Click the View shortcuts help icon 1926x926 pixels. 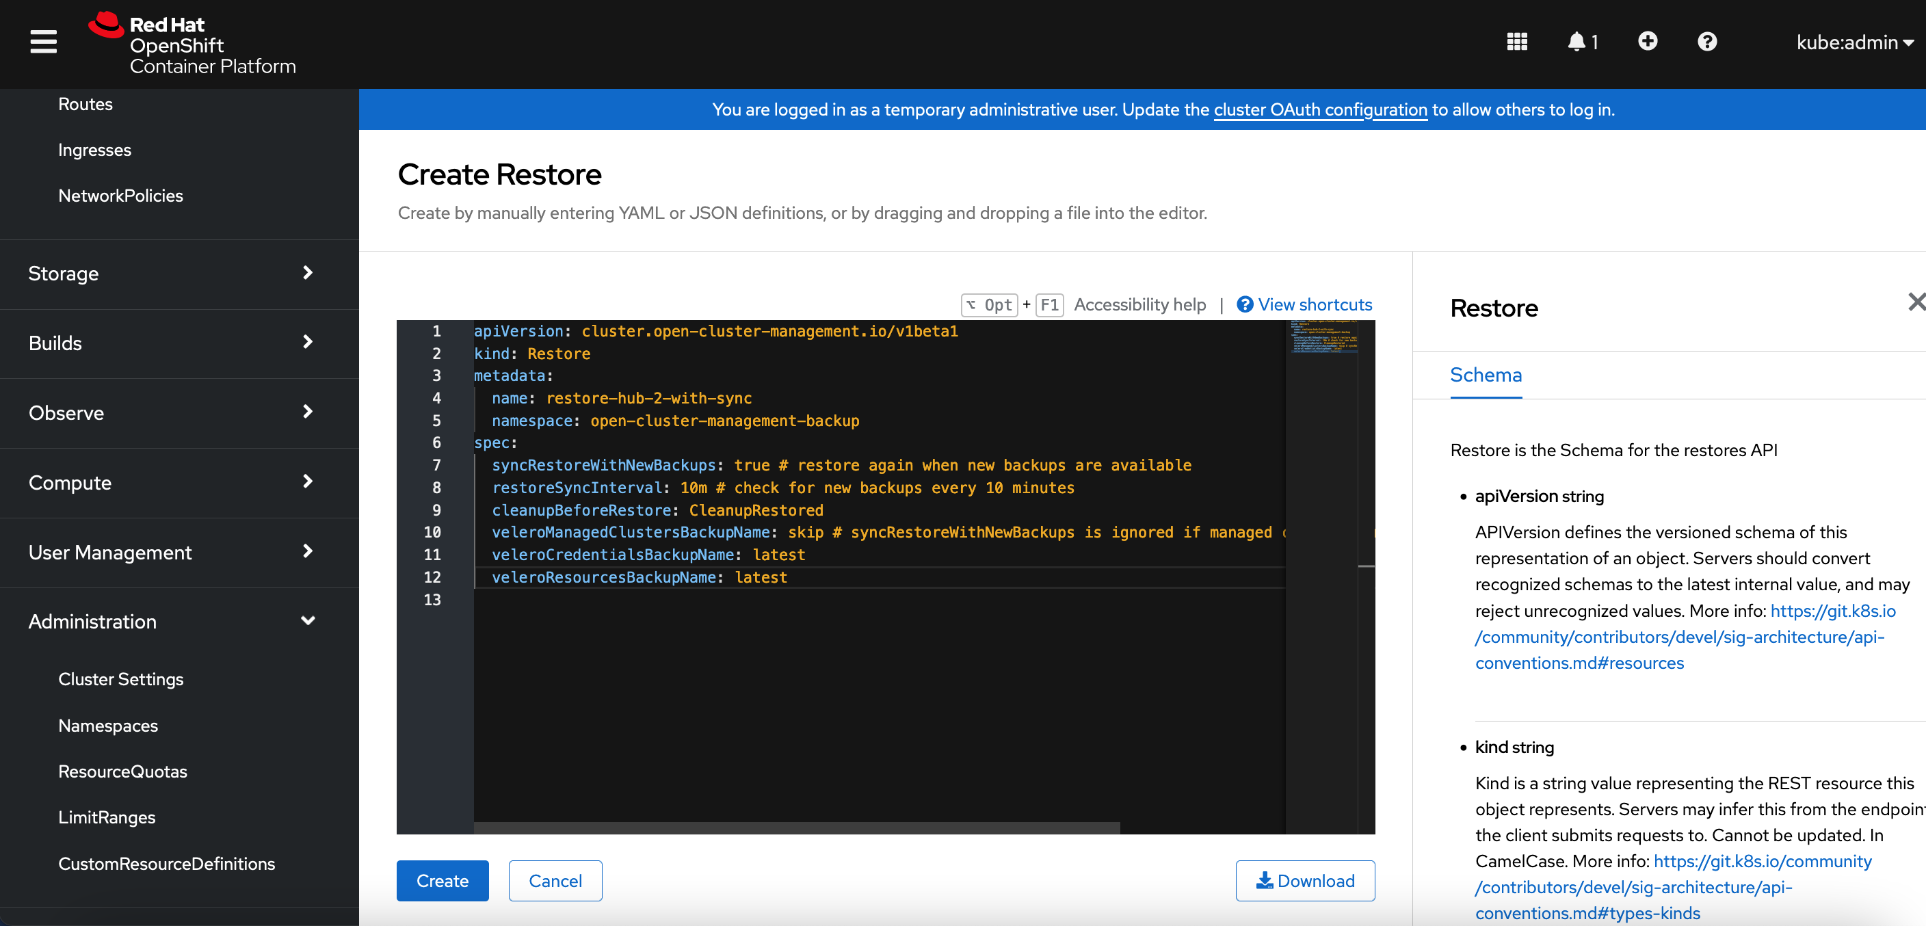tap(1244, 304)
